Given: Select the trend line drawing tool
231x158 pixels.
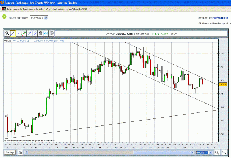Looking at the screenshot, I should 13,33.
